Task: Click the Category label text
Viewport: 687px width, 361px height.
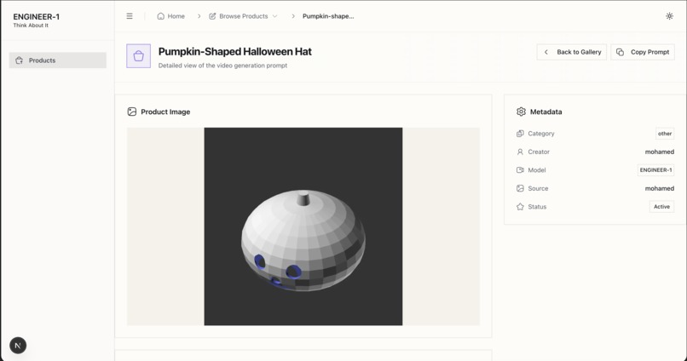Action: (x=541, y=134)
